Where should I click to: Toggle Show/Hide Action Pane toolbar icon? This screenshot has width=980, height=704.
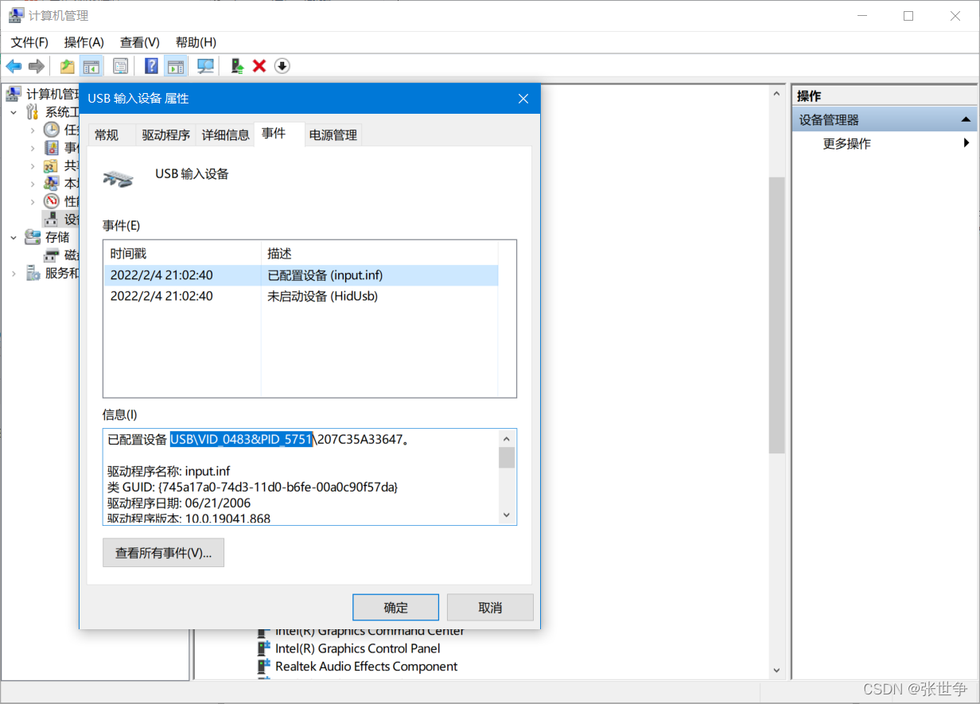(175, 66)
